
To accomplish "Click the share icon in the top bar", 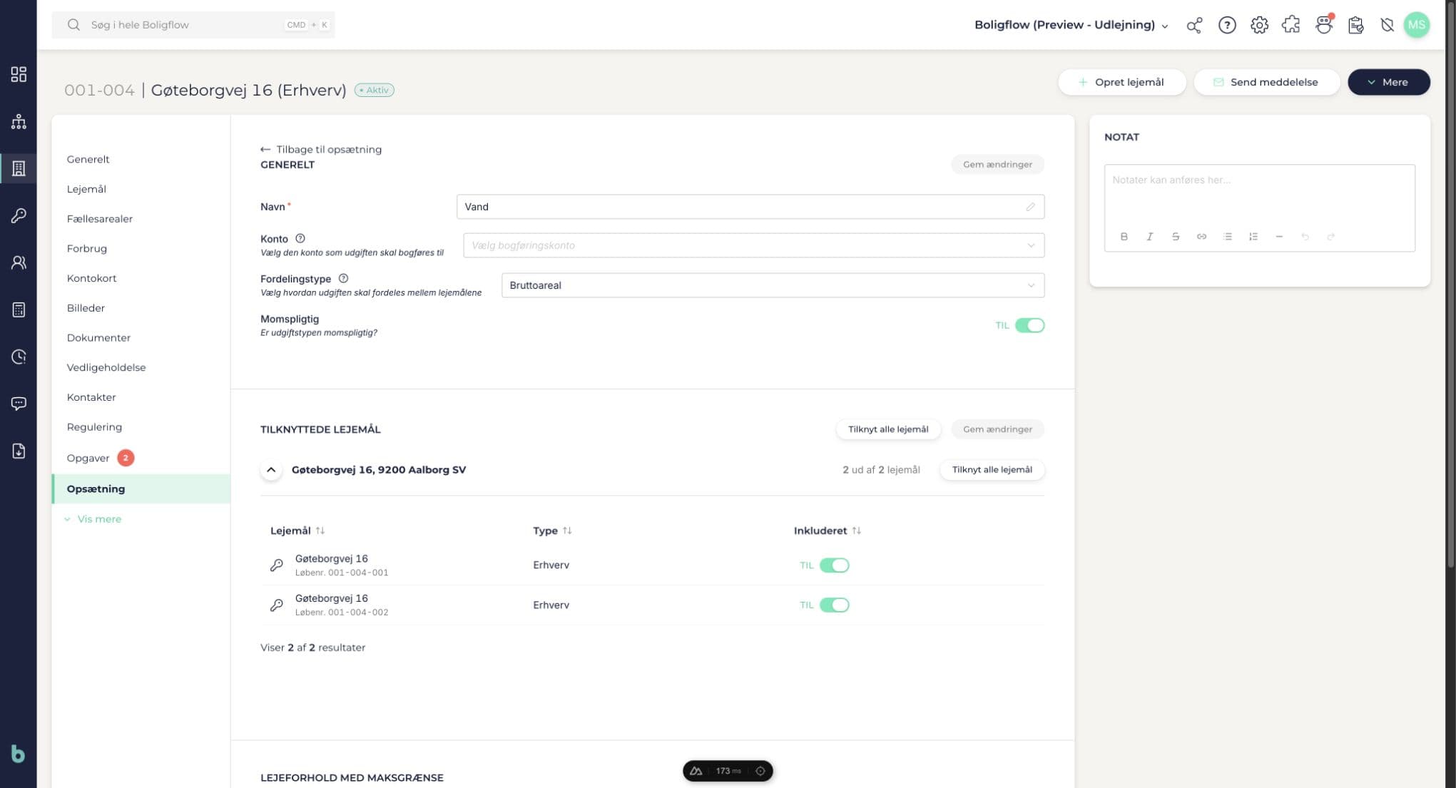I will [1194, 25].
